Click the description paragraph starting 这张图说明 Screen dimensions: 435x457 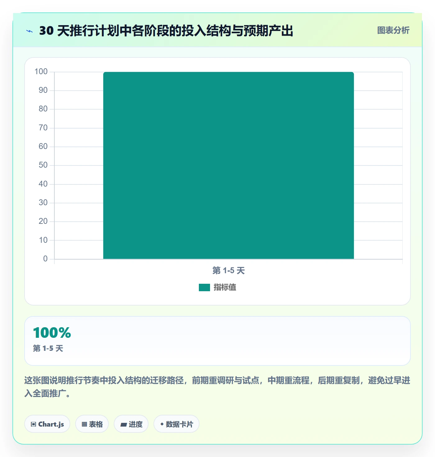[217, 387]
